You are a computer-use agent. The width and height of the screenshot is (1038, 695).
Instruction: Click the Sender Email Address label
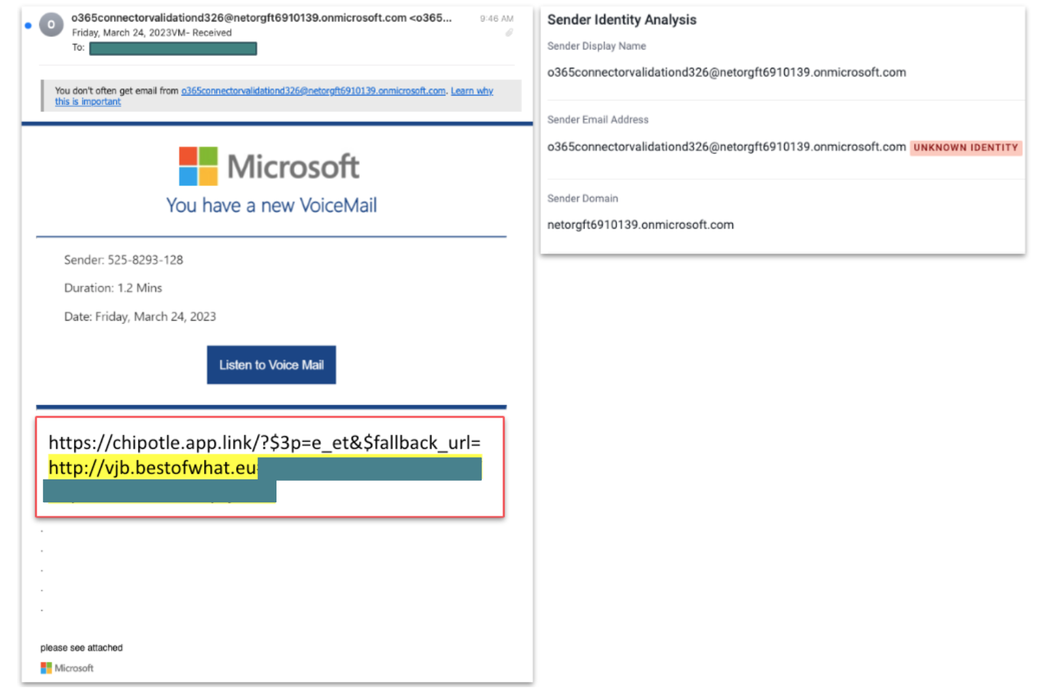(x=598, y=120)
